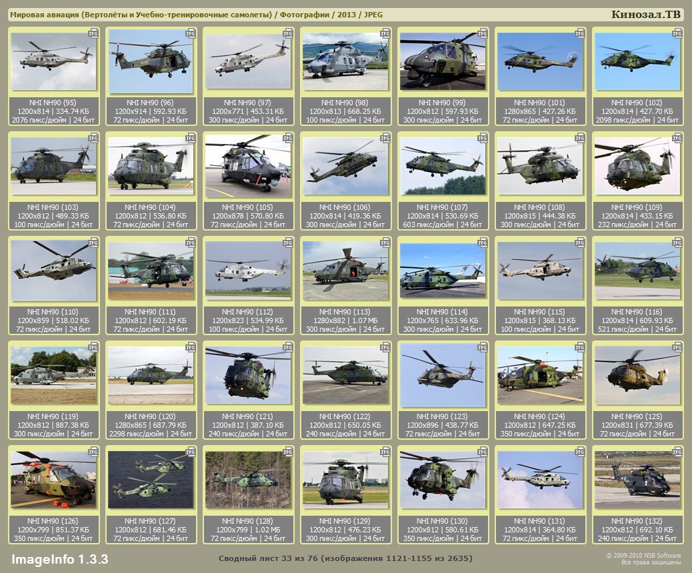Click the JPG badge on NHI NH90 (119)
This screenshot has height=573, width=692.
click(x=93, y=346)
